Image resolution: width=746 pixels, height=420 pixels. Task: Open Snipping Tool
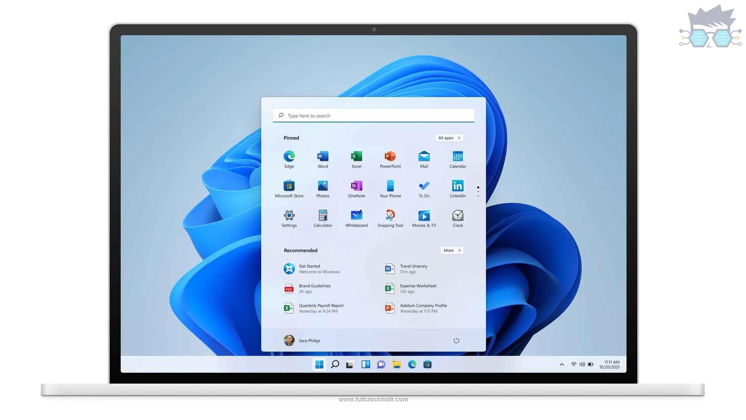tap(390, 215)
